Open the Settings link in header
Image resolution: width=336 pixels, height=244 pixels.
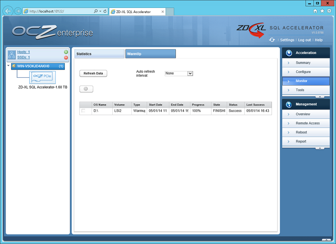pyautogui.click(x=287, y=40)
